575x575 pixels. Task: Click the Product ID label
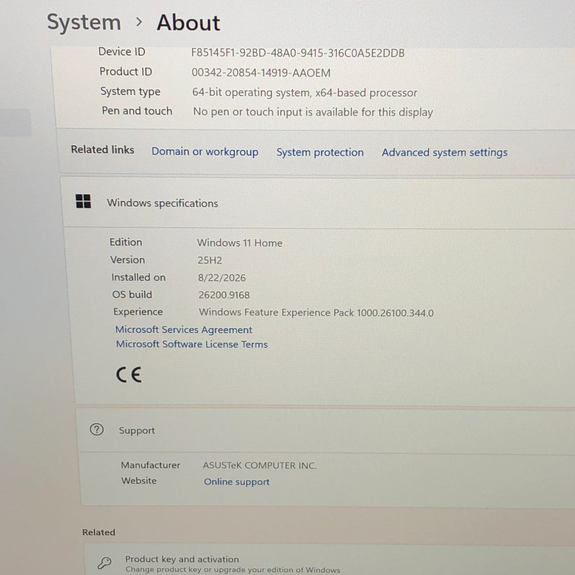click(x=126, y=71)
